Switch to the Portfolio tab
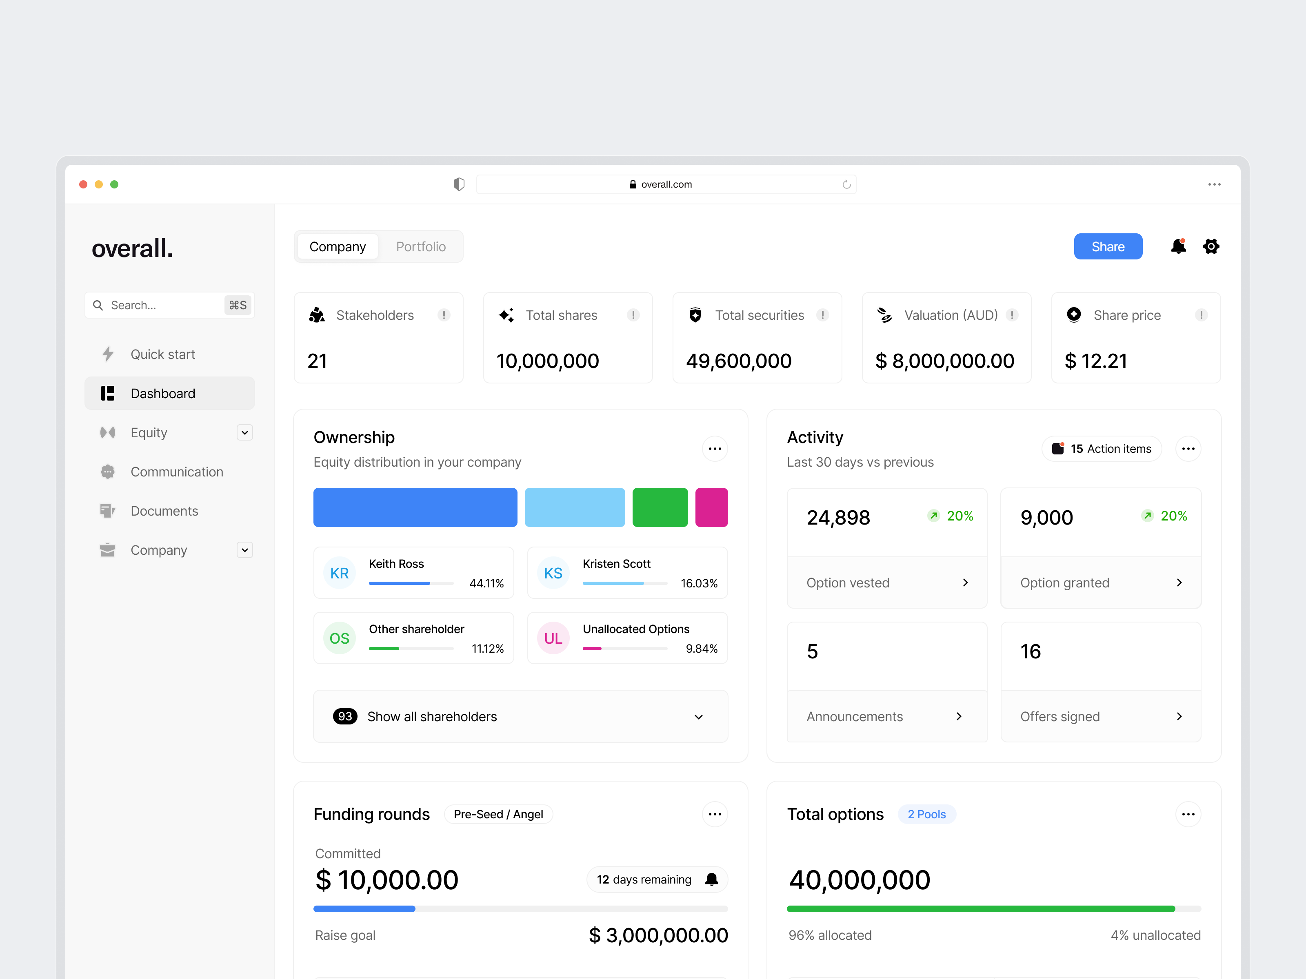The image size is (1306, 979). (x=420, y=246)
